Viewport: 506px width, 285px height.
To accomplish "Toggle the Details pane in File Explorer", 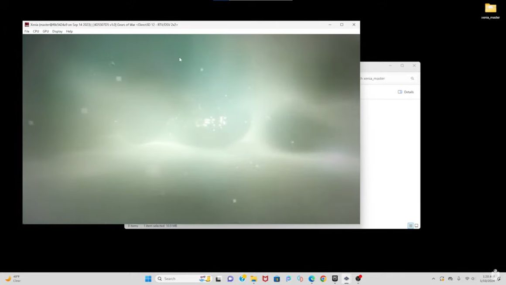I will point(406,92).
